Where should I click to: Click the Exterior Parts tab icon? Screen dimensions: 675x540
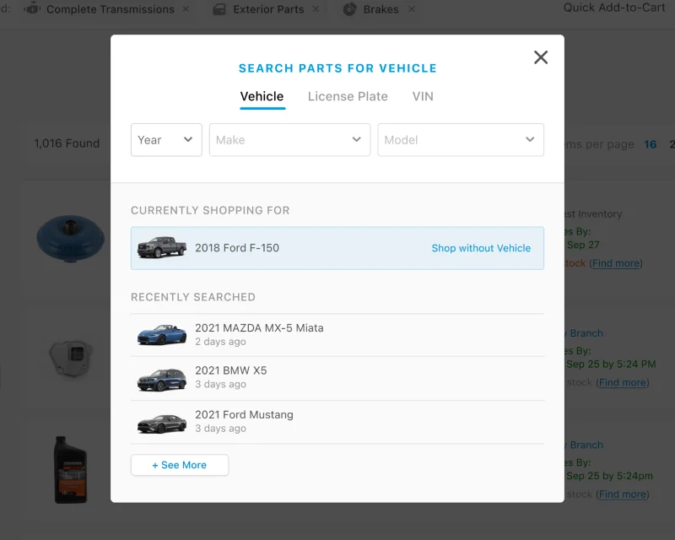[219, 9]
